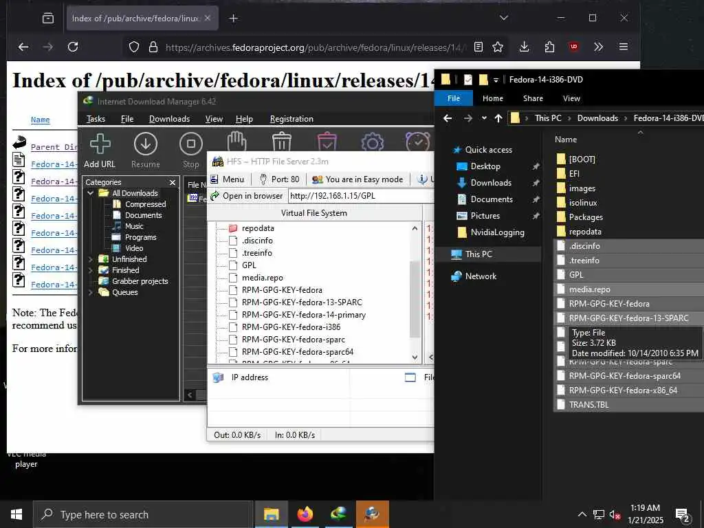Open Explorer recent locations dropdown
Image resolution: width=704 pixels, height=528 pixels.
click(484, 118)
